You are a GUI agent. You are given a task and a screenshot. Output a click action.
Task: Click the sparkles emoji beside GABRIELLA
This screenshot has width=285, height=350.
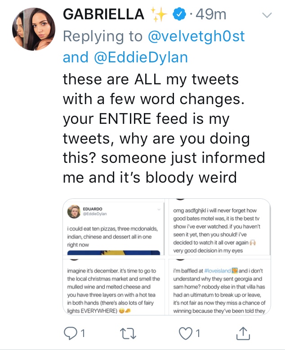[159, 15]
